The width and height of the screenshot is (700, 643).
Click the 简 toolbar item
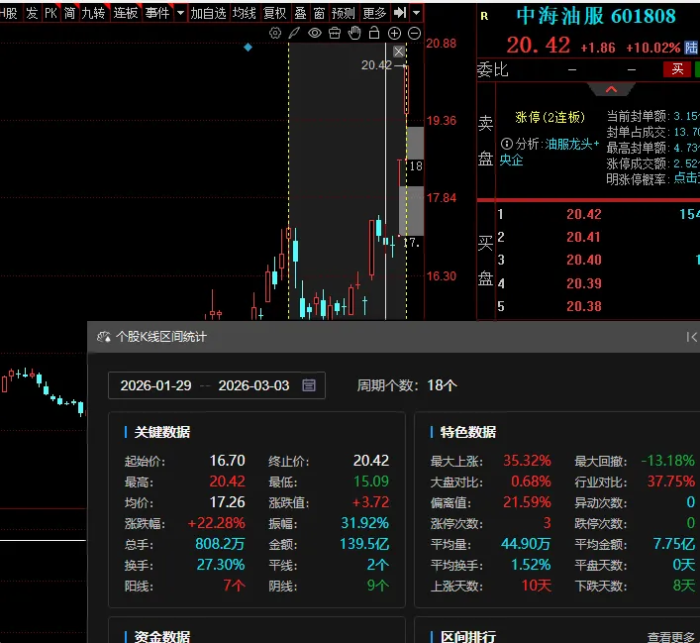point(69,14)
